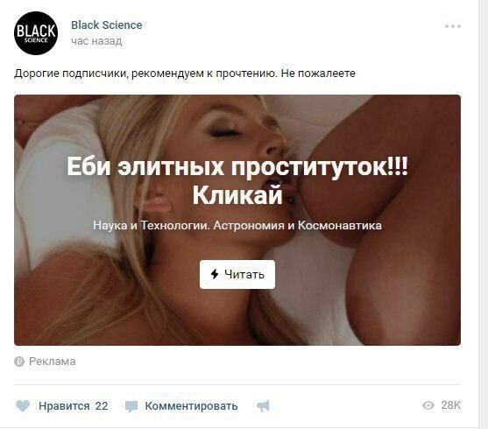Click the speech bubble comment icon
This screenshot has width=488, height=429.
[131, 406]
